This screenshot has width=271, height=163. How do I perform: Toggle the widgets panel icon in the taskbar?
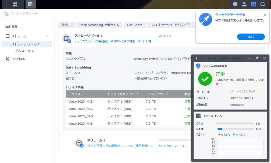pos(254,4)
